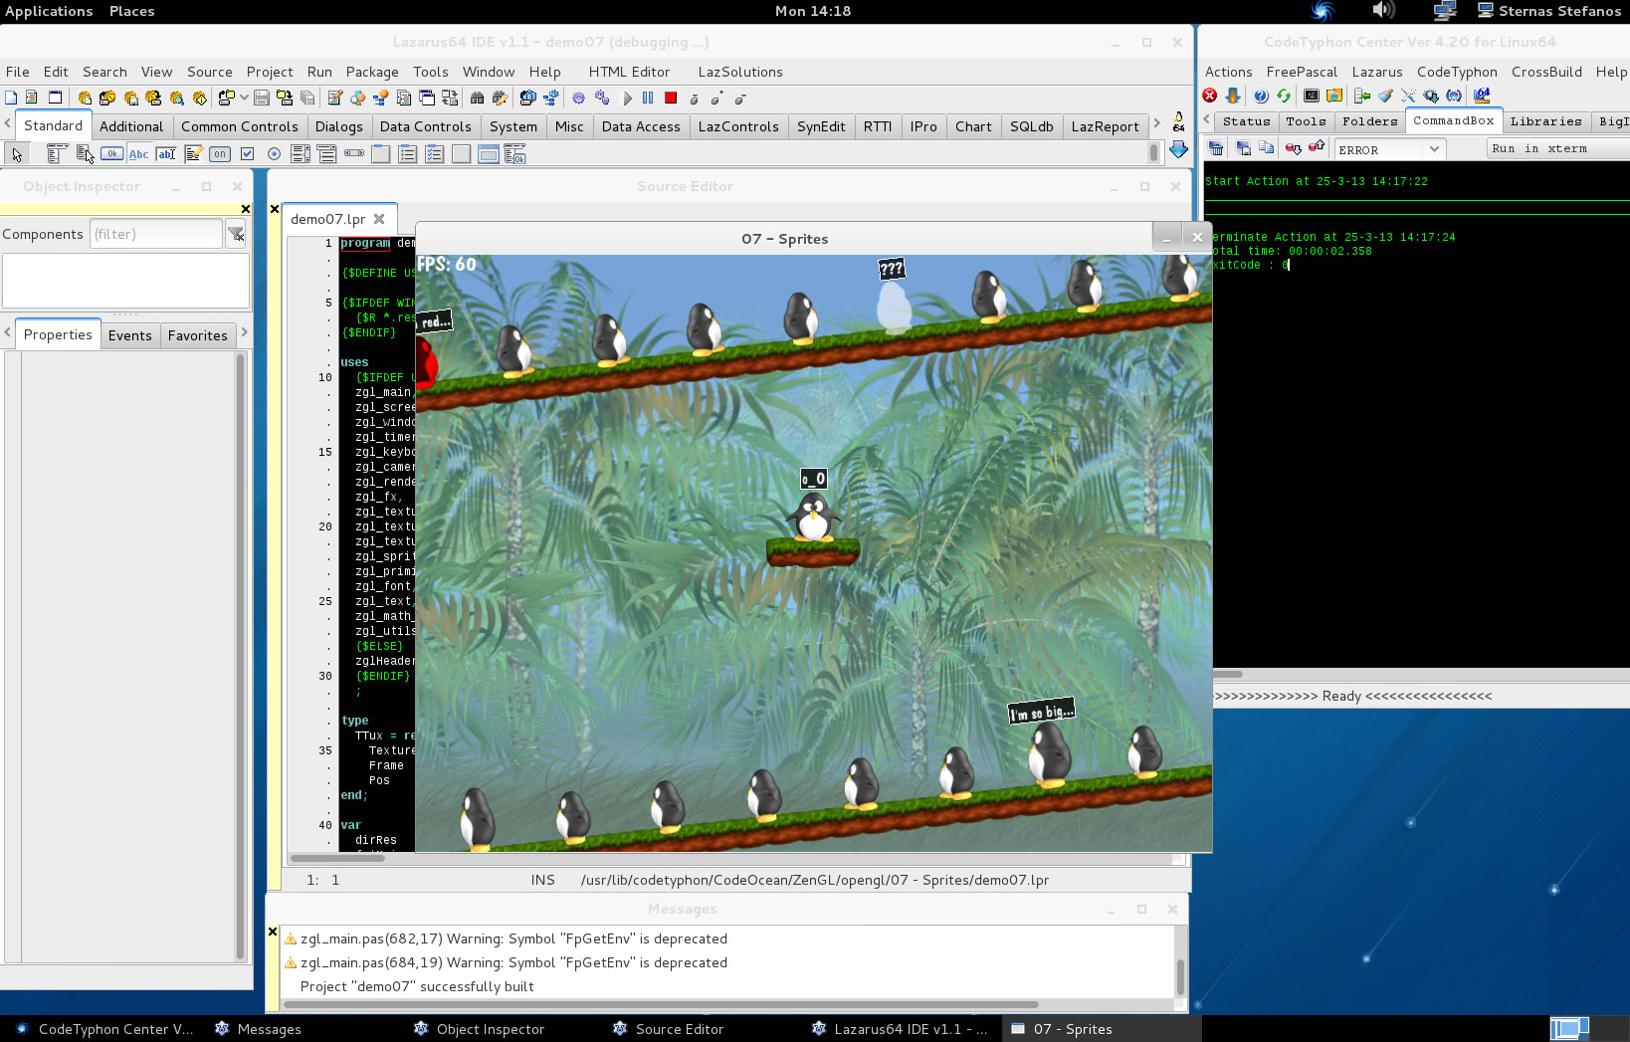Pick the TButton 'Ok' component icon
This screenshot has width=1630, height=1042.
tap(111, 153)
